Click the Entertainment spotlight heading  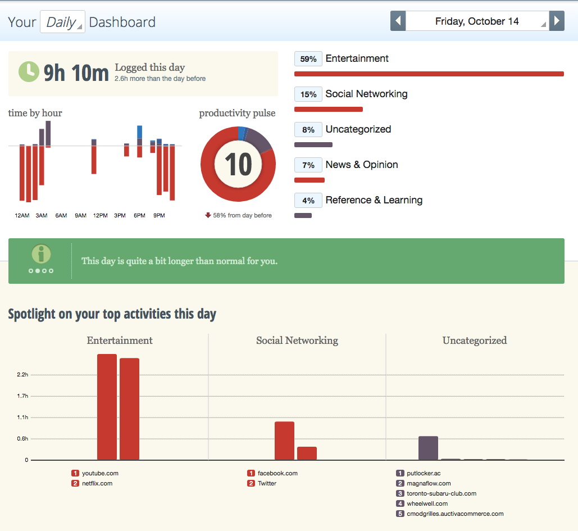[x=120, y=341]
